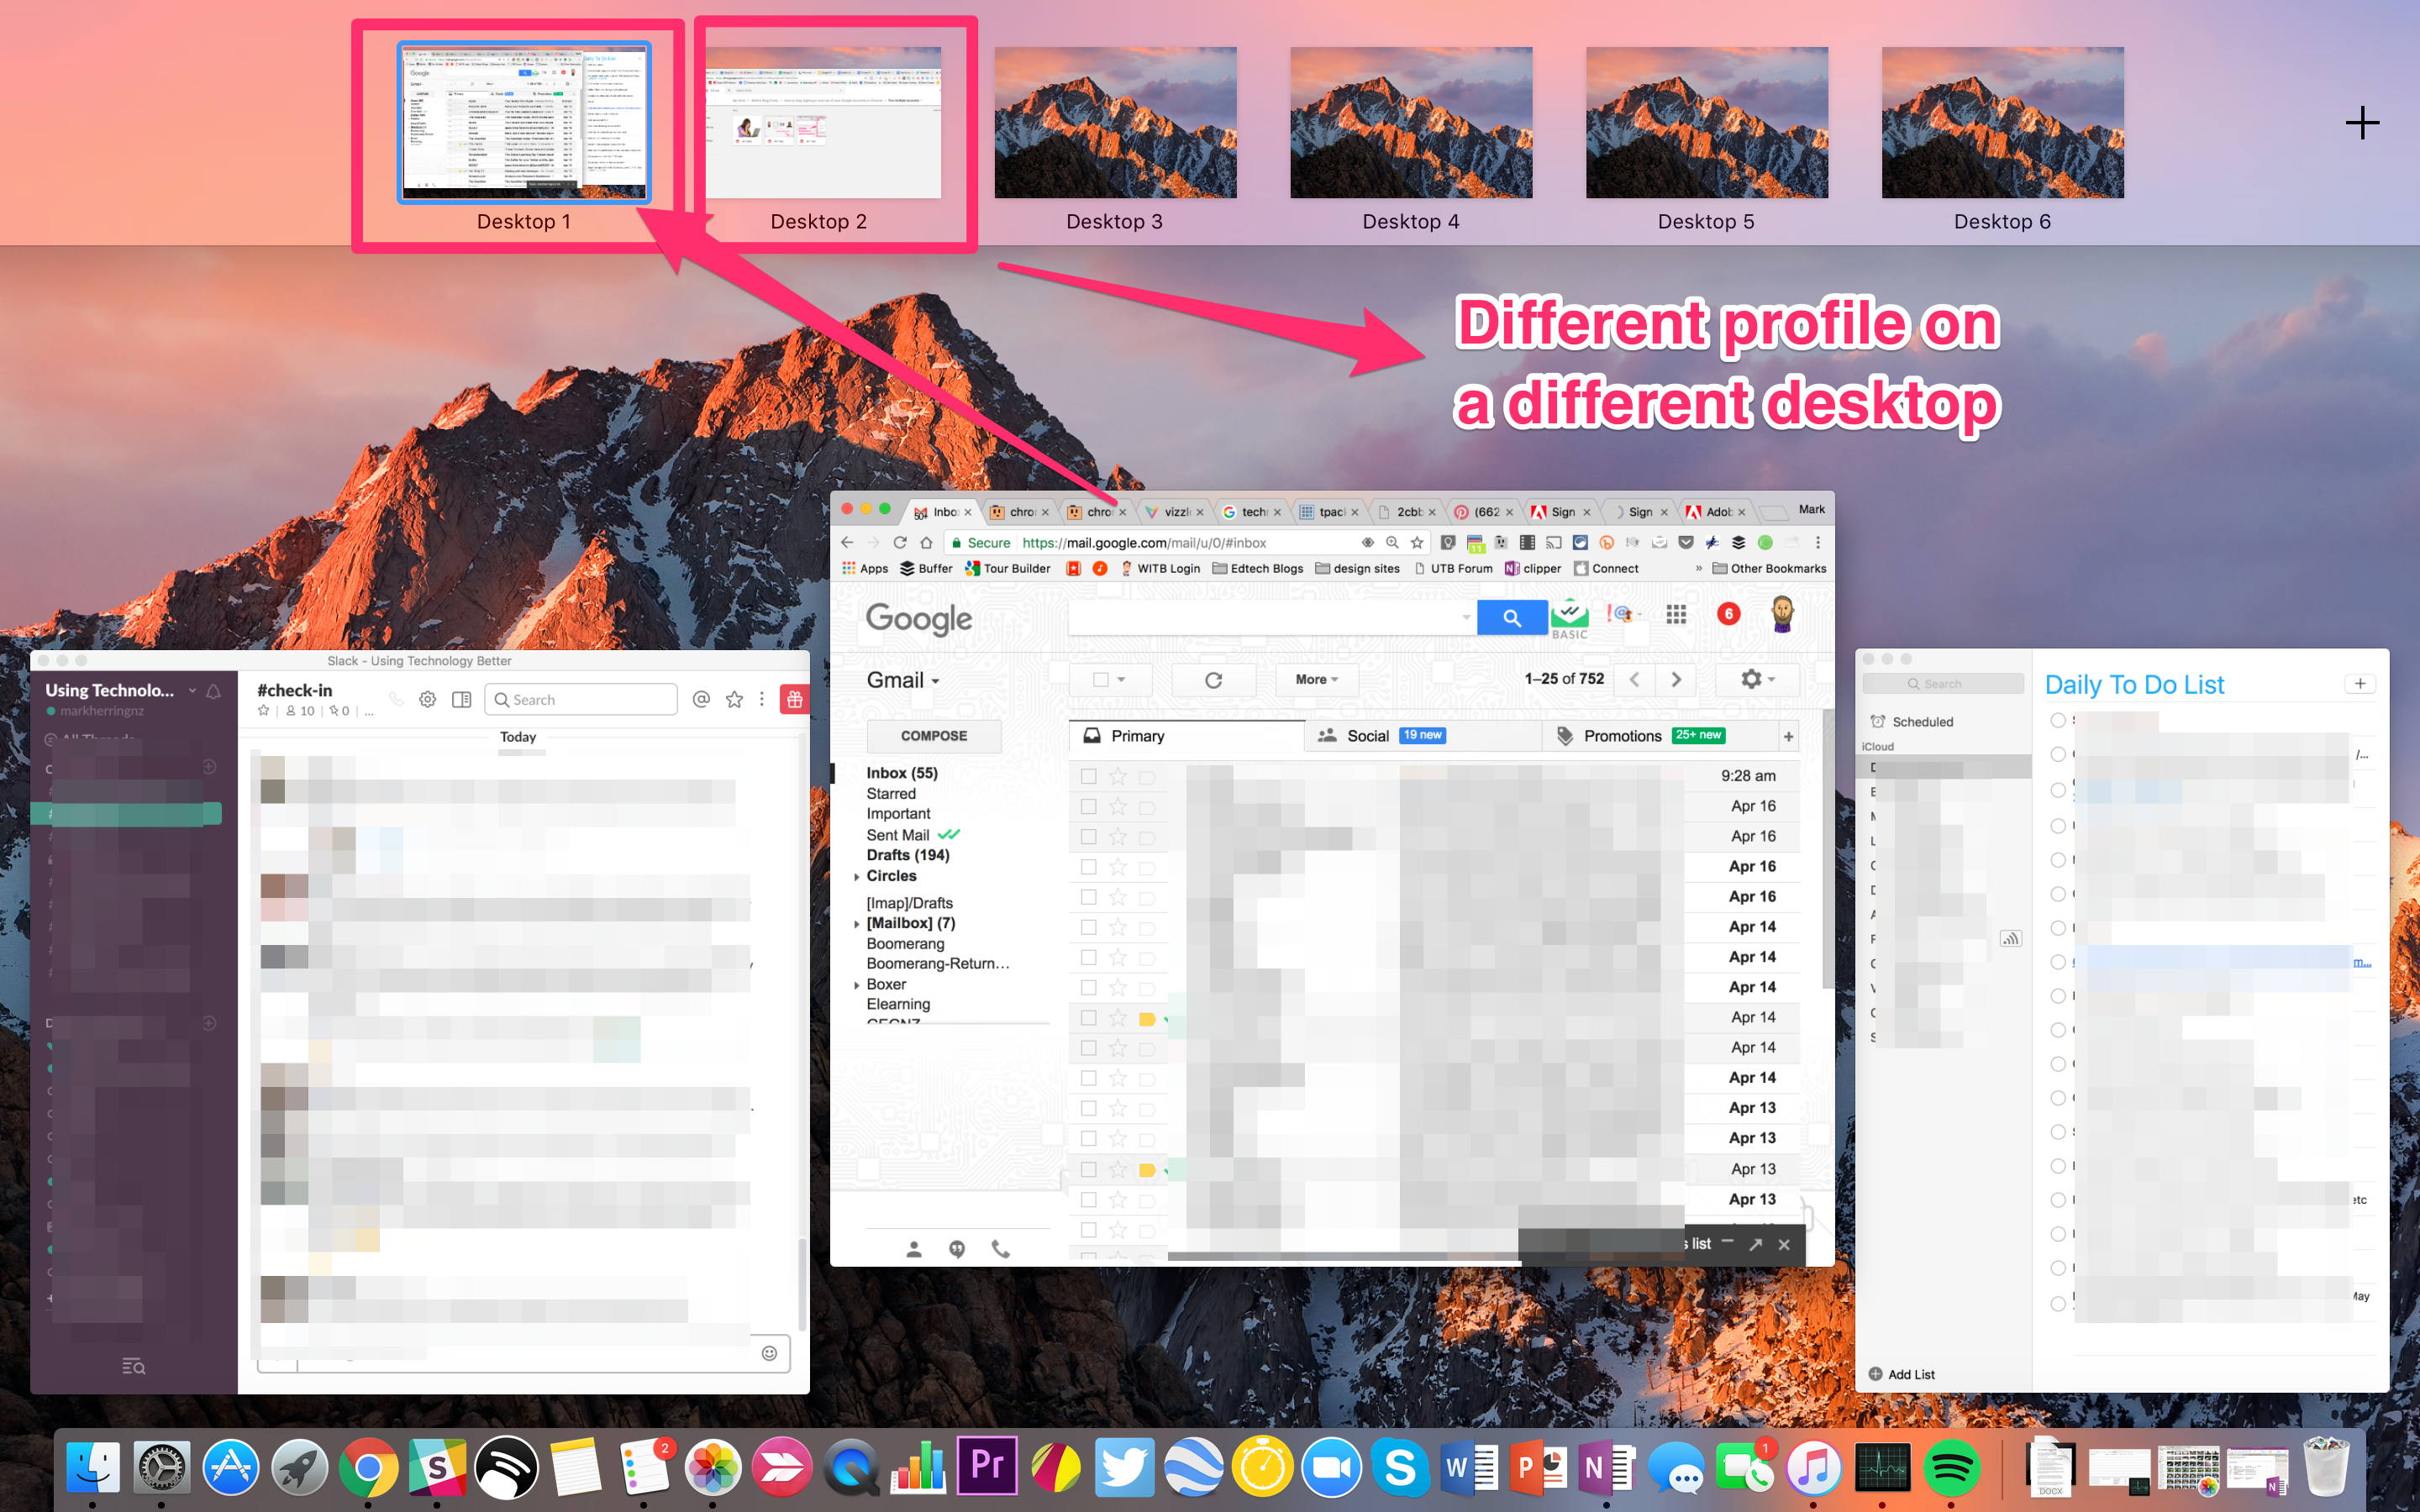Click Add List in Reminders
The width and height of the screenshot is (2420, 1512).
(x=1901, y=1374)
